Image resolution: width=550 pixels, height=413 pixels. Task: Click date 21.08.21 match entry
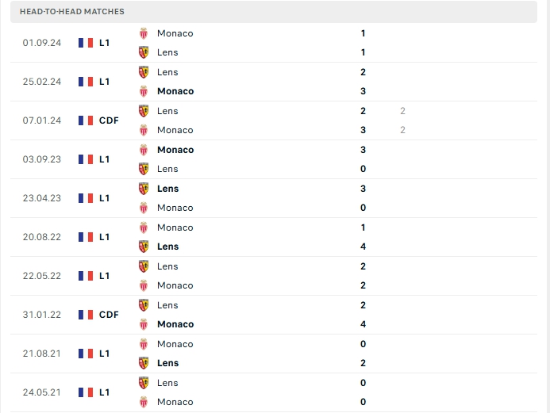click(42, 354)
